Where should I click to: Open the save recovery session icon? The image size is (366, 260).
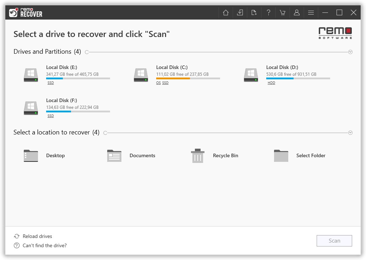240,13
